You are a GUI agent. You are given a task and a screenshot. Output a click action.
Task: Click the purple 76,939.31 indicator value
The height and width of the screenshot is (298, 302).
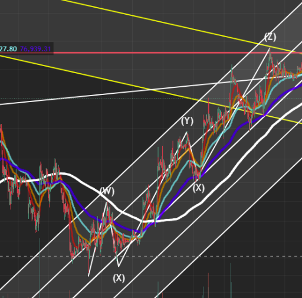(x=35, y=49)
